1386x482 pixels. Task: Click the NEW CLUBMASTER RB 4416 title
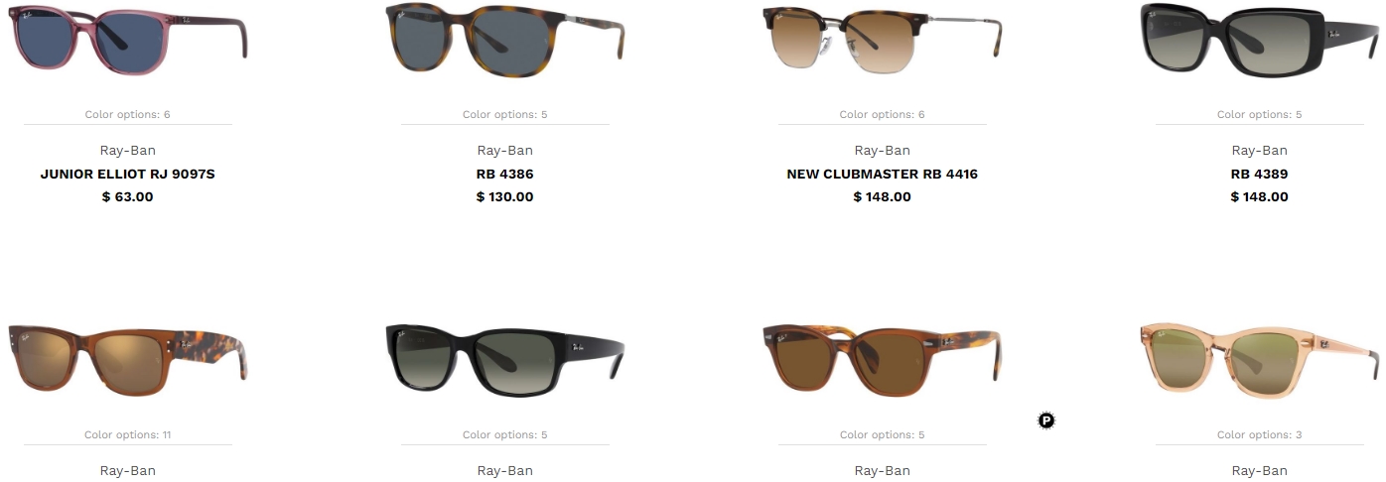point(883,175)
